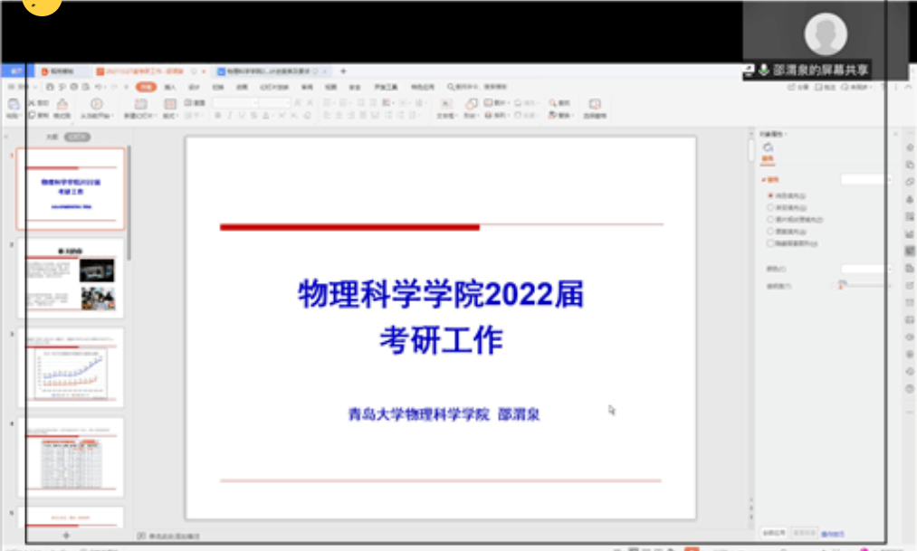
Task: Expand the font name combo box
Action: click(255, 103)
